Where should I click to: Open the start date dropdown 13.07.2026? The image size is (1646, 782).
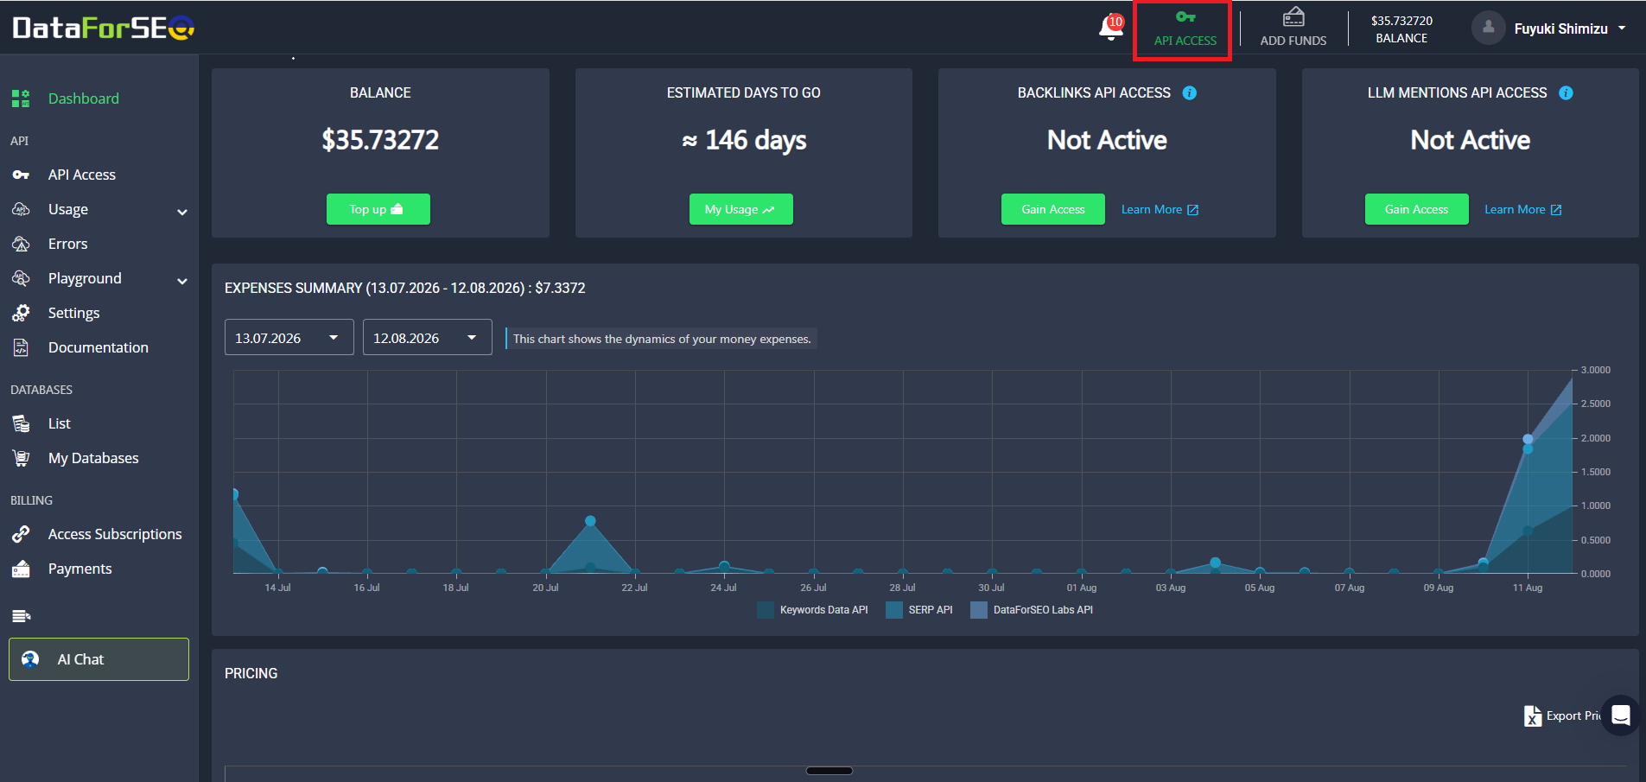[x=289, y=337]
